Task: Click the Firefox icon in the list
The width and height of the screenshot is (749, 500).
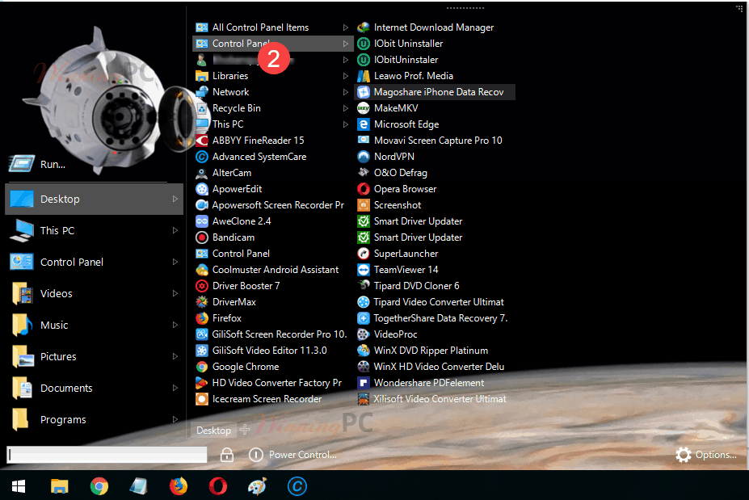Action: [x=202, y=318]
